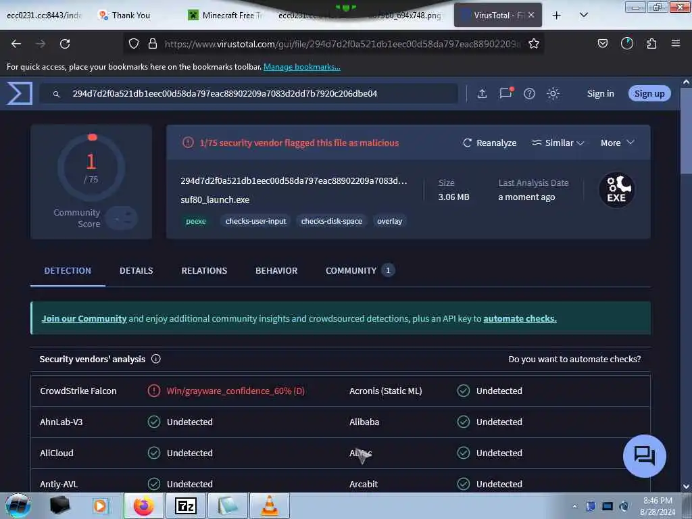Click the overlay tag
Image resolution: width=692 pixels, height=519 pixels.
(390, 221)
